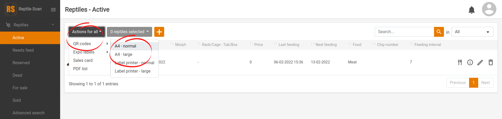This screenshot has width=502, height=119.
Task: Click into the Search text field
Action: 404,32
